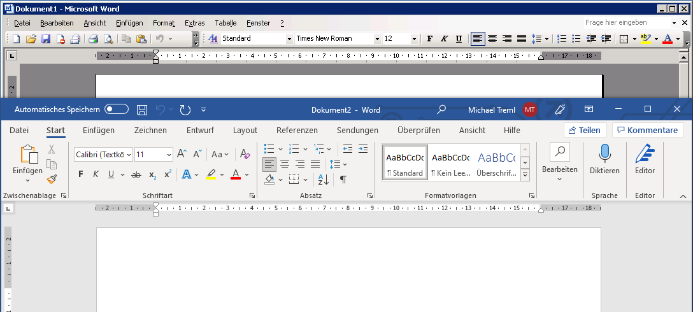Switch to the Einfügen ribbon tab

pos(99,130)
